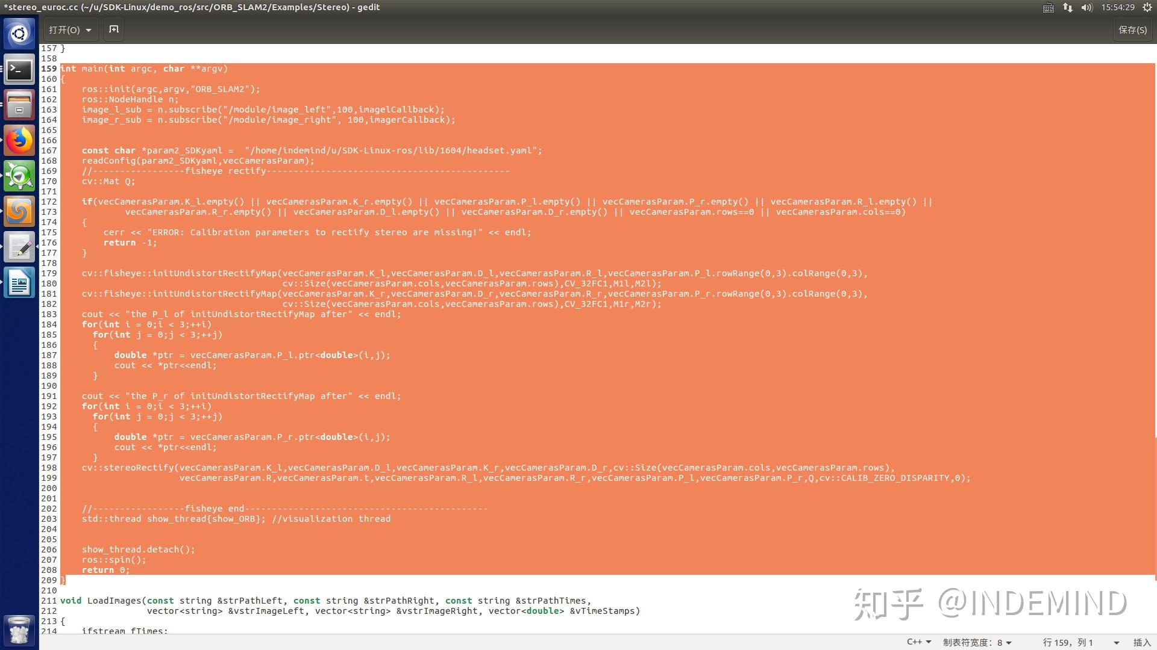Open the Trash in the dock
This screenshot has height=650, width=1157.
tap(19, 630)
